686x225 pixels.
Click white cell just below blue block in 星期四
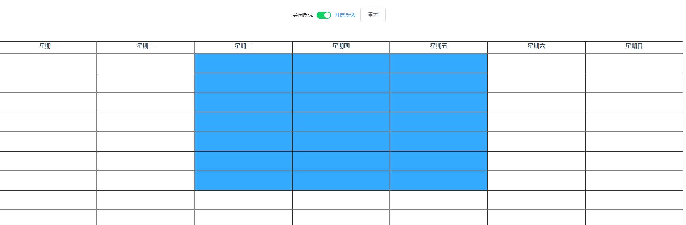(x=341, y=200)
